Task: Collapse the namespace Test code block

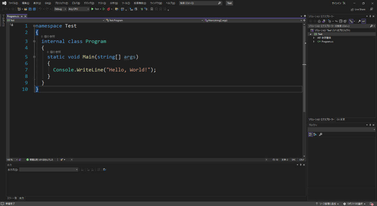Action: pos(34,26)
